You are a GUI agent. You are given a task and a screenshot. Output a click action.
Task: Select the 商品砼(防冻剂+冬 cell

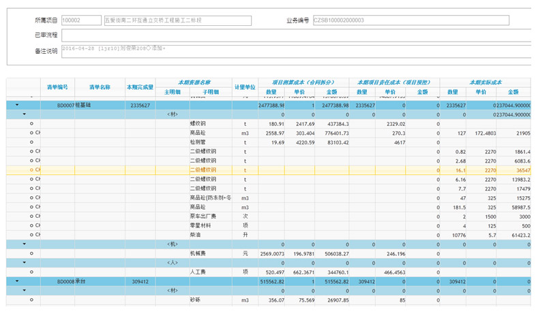coord(211,197)
